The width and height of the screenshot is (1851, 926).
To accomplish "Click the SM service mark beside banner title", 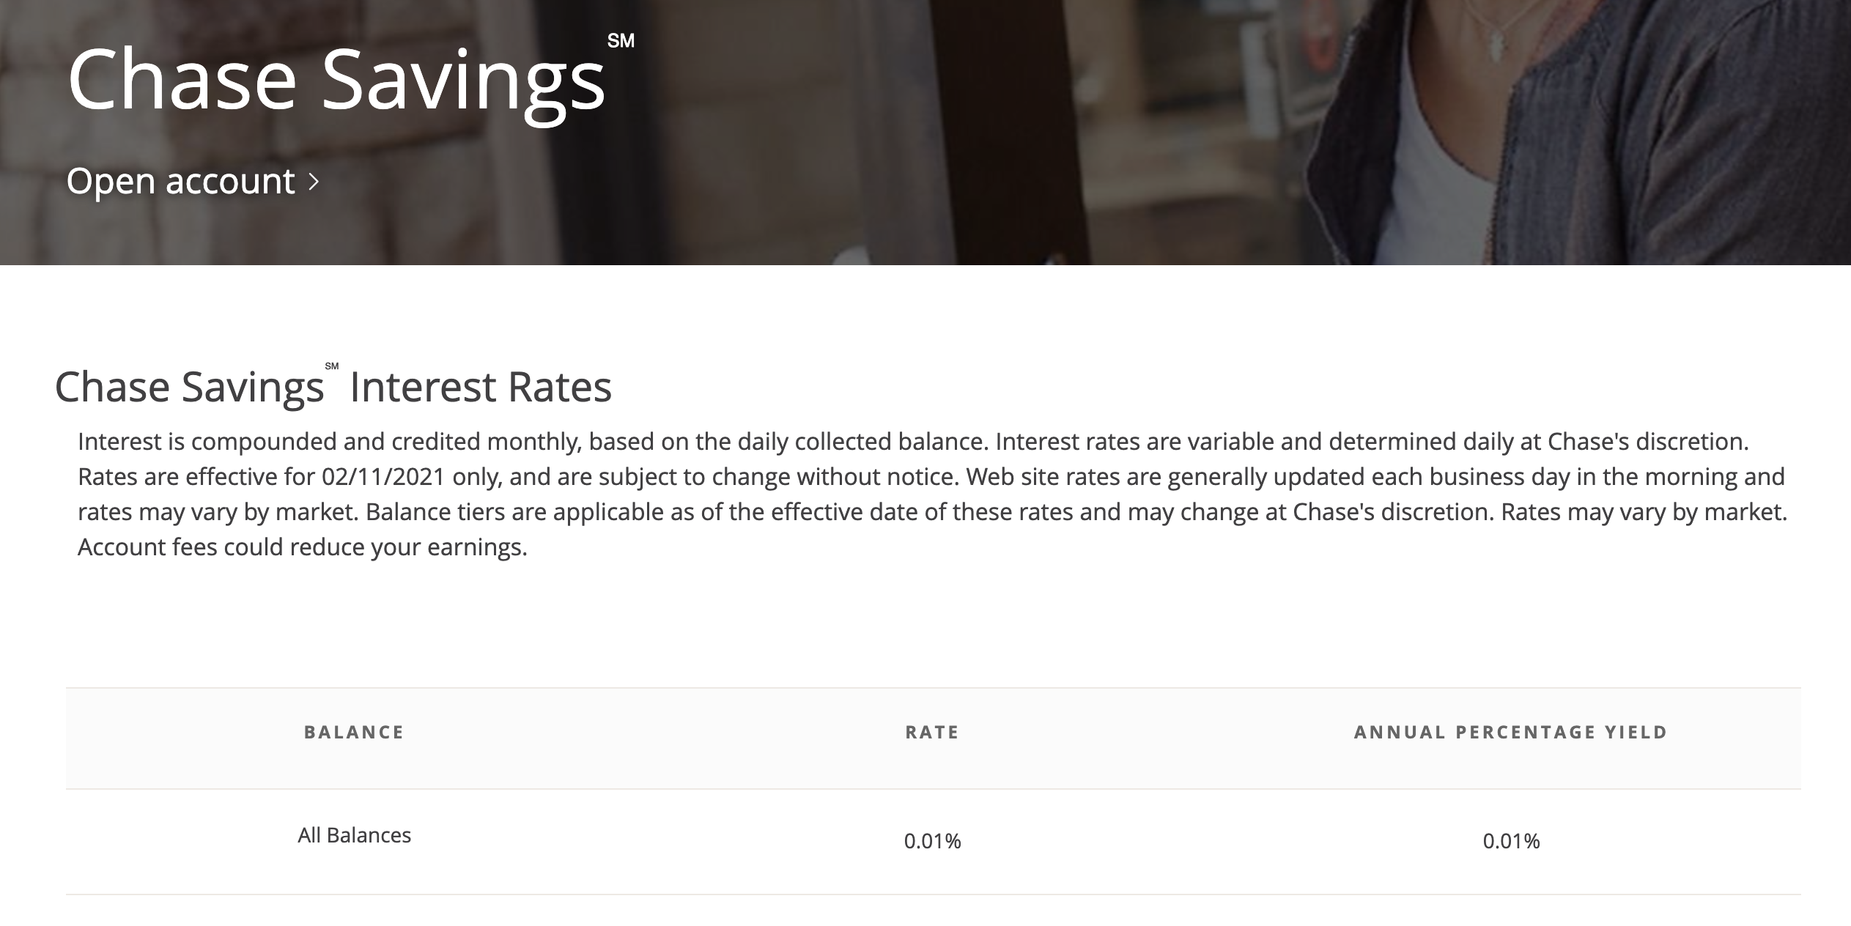I will 621,41.
